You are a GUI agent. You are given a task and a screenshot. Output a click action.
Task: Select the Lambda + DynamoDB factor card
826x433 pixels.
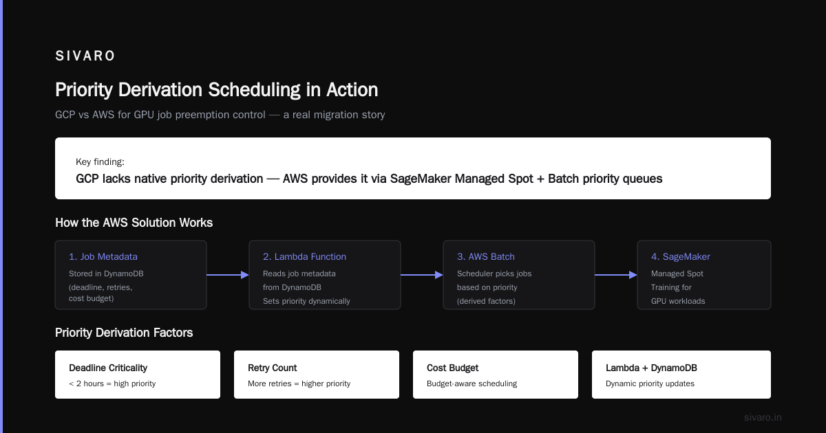pyautogui.click(x=681, y=375)
